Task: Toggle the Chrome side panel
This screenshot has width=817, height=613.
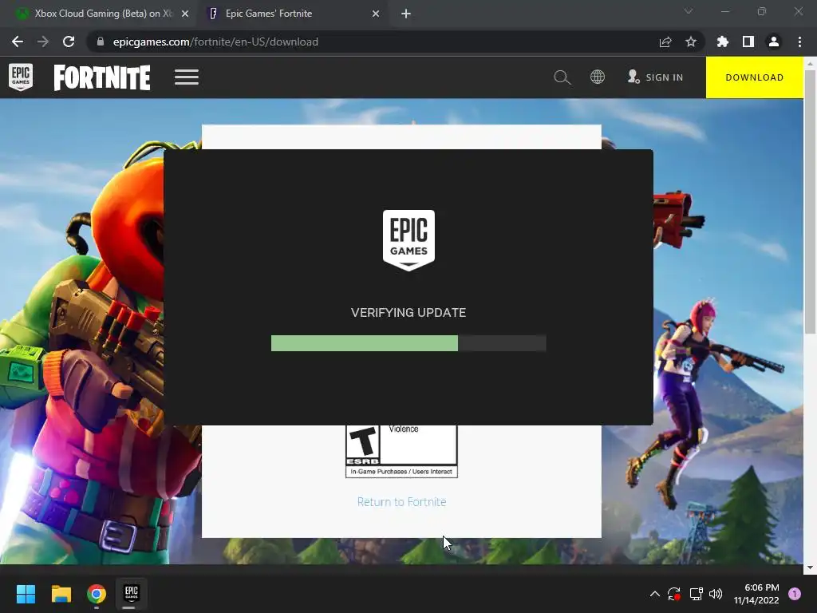Action: click(x=748, y=42)
